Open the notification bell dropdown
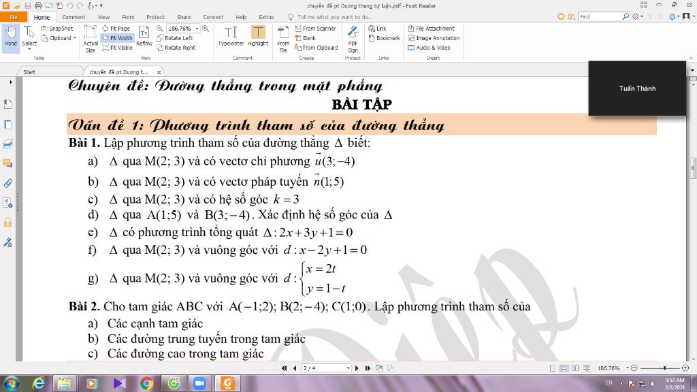Image resolution: width=697 pixels, height=392 pixels. (x=673, y=16)
